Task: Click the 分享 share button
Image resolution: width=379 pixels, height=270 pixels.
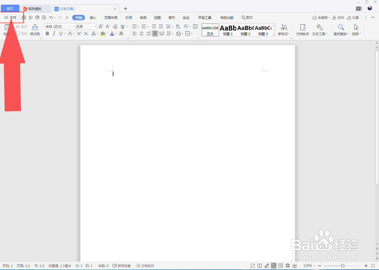Action: pos(353,18)
